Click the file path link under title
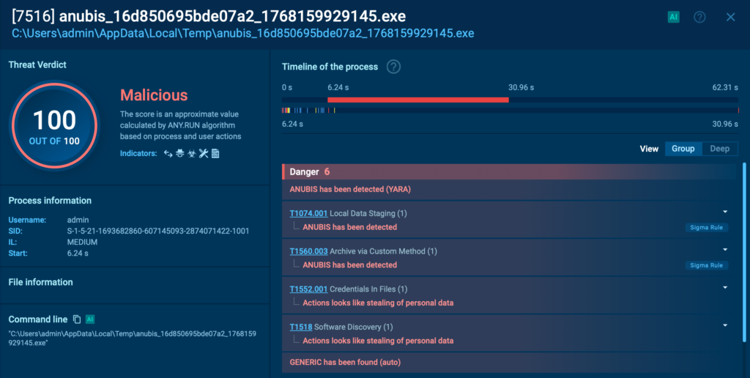Image resolution: width=750 pixels, height=378 pixels. 243,34
